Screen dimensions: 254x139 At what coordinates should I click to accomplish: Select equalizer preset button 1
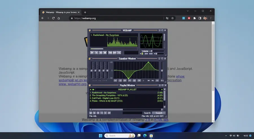click(x=115, y=80)
